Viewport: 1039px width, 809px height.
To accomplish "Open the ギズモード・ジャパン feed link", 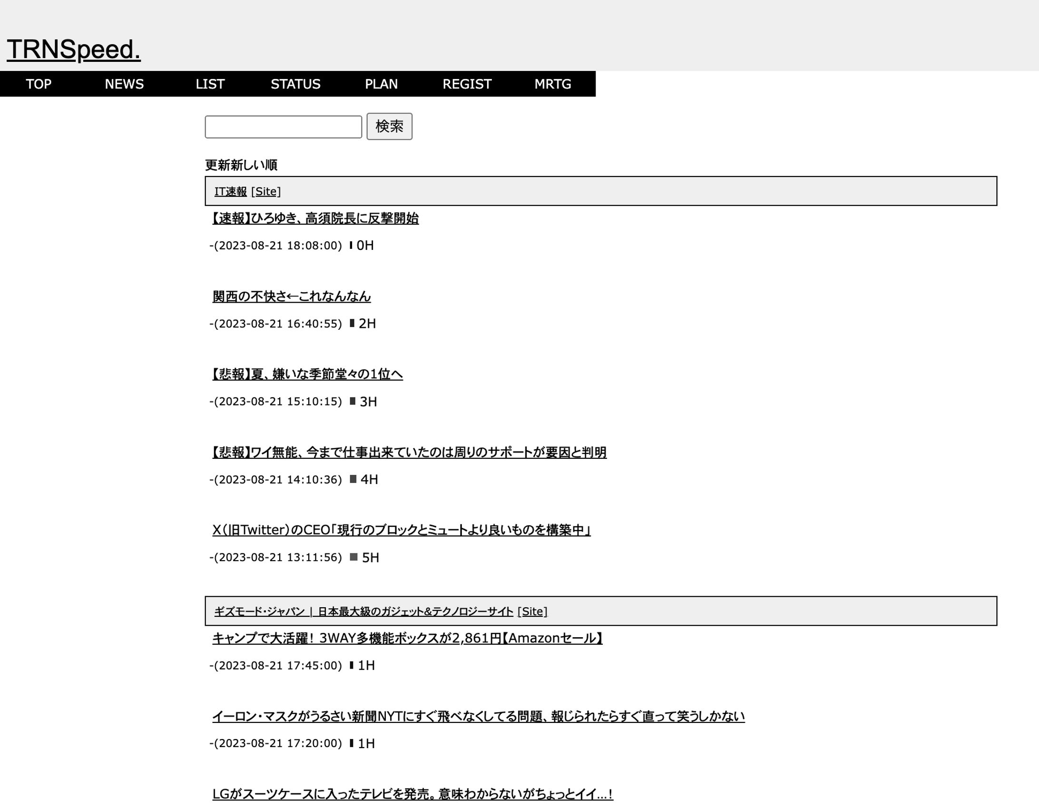I will (x=363, y=612).
